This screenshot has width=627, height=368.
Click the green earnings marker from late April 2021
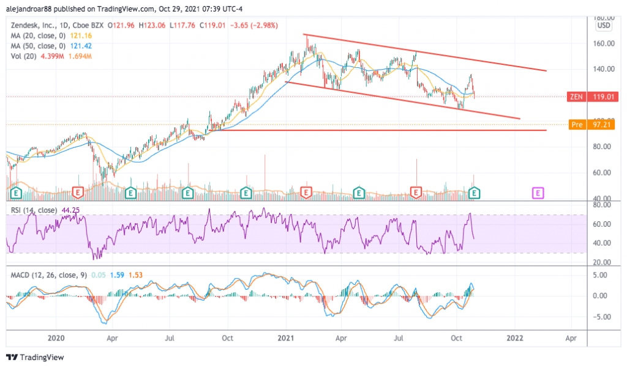[359, 193]
